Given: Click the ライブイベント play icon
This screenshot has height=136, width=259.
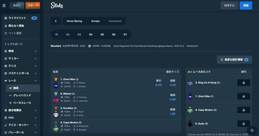Looking at the screenshot, I should point(6,18).
